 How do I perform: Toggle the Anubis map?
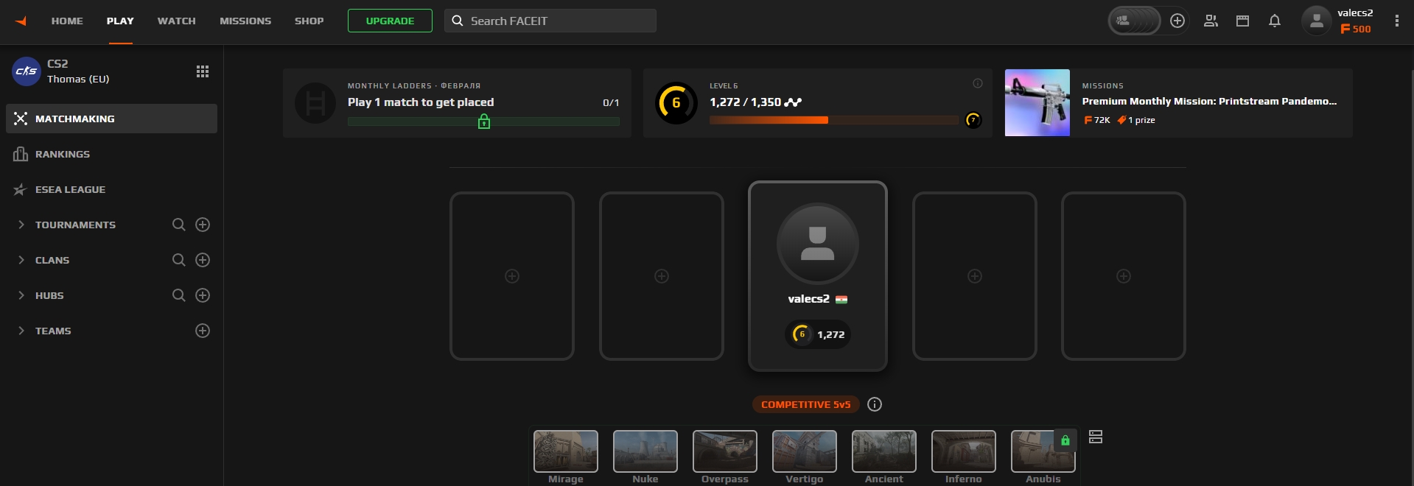(x=1043, y=451)
